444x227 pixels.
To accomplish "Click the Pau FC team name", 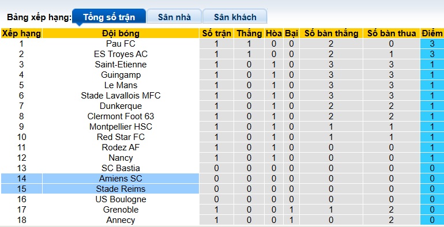I will (121, 44).
